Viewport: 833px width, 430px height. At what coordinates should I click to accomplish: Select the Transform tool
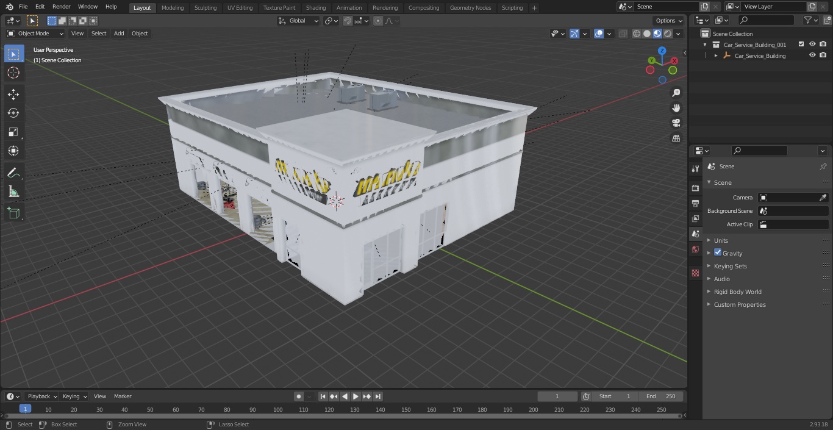click(13, 151)
